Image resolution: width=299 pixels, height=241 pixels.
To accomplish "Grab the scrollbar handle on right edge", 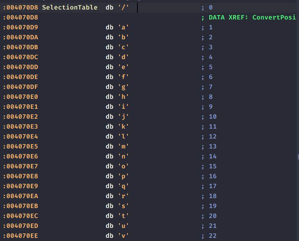I will pyautogui.click(x=298, y=157).
